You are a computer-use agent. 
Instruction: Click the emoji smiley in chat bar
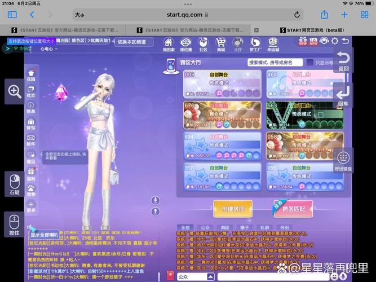(334, 276)
